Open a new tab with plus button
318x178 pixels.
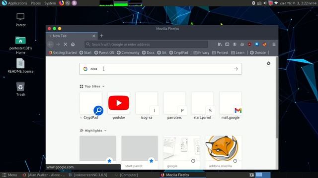coord(101,36)
